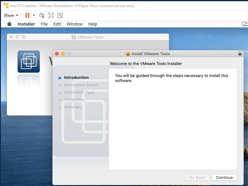Pause the virtual machine
Viewport: 248px width, 186px height.
point(27,15)
